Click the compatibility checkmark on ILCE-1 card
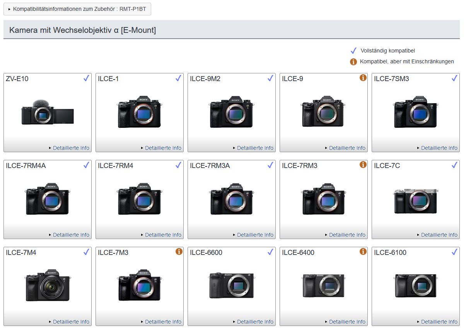 (x=178, y=78)
